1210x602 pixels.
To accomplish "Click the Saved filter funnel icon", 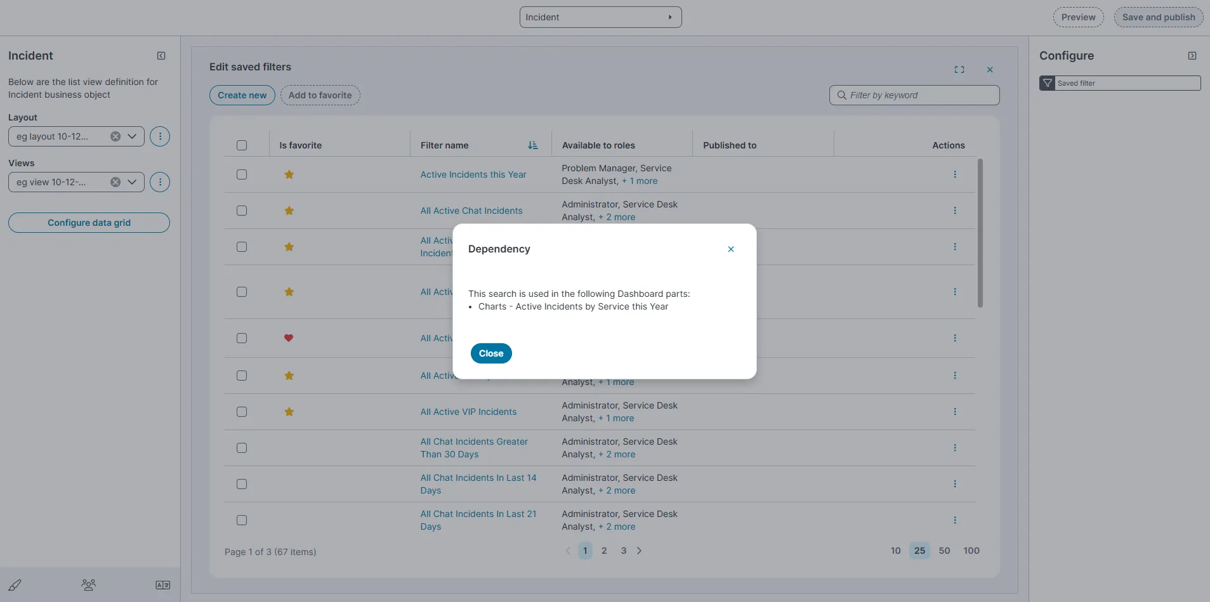I will tap(1047, 83).
